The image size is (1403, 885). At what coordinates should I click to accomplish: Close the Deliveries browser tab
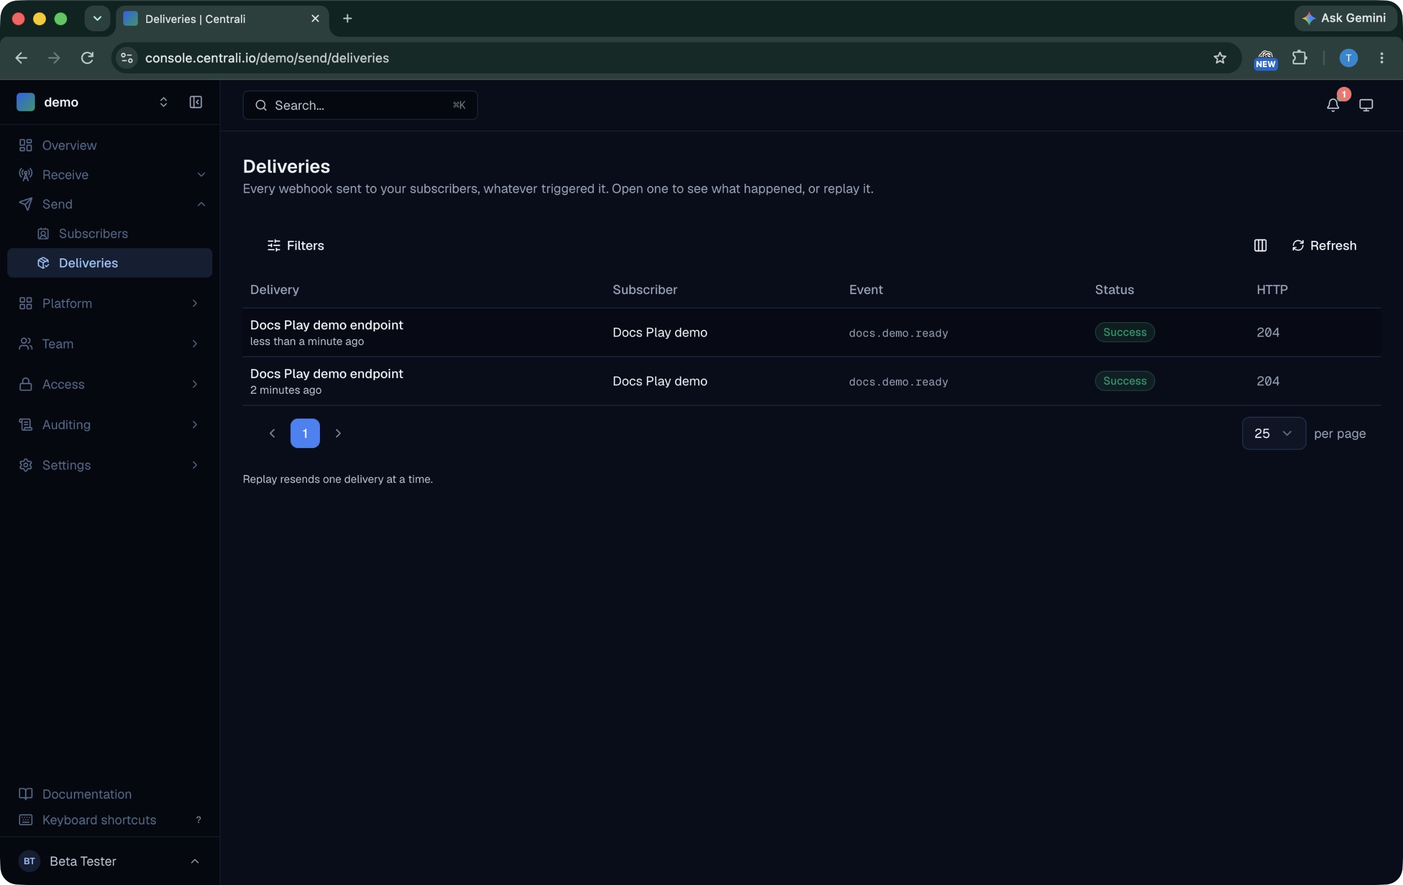click(x=315, y=18)
